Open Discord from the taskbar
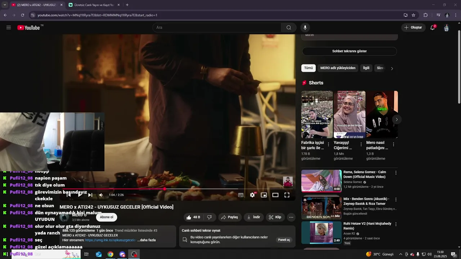Image resolution: width=461 pixels, height=259 pixels. [x=122, y=254]
